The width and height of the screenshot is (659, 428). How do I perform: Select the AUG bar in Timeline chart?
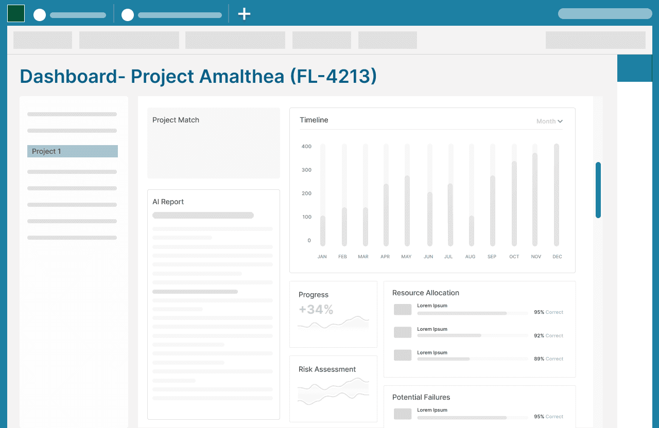(472, 231)
